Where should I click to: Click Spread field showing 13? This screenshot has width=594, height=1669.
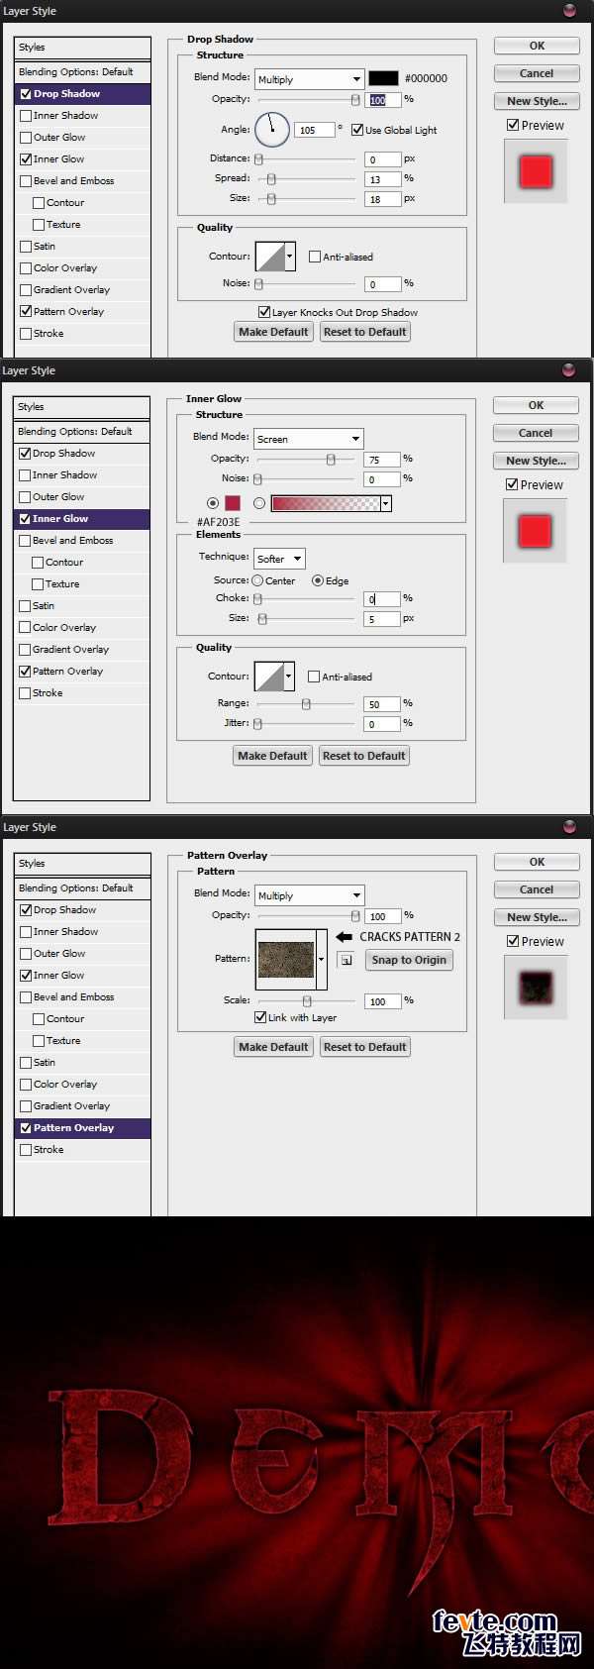(x=383, y=179)
